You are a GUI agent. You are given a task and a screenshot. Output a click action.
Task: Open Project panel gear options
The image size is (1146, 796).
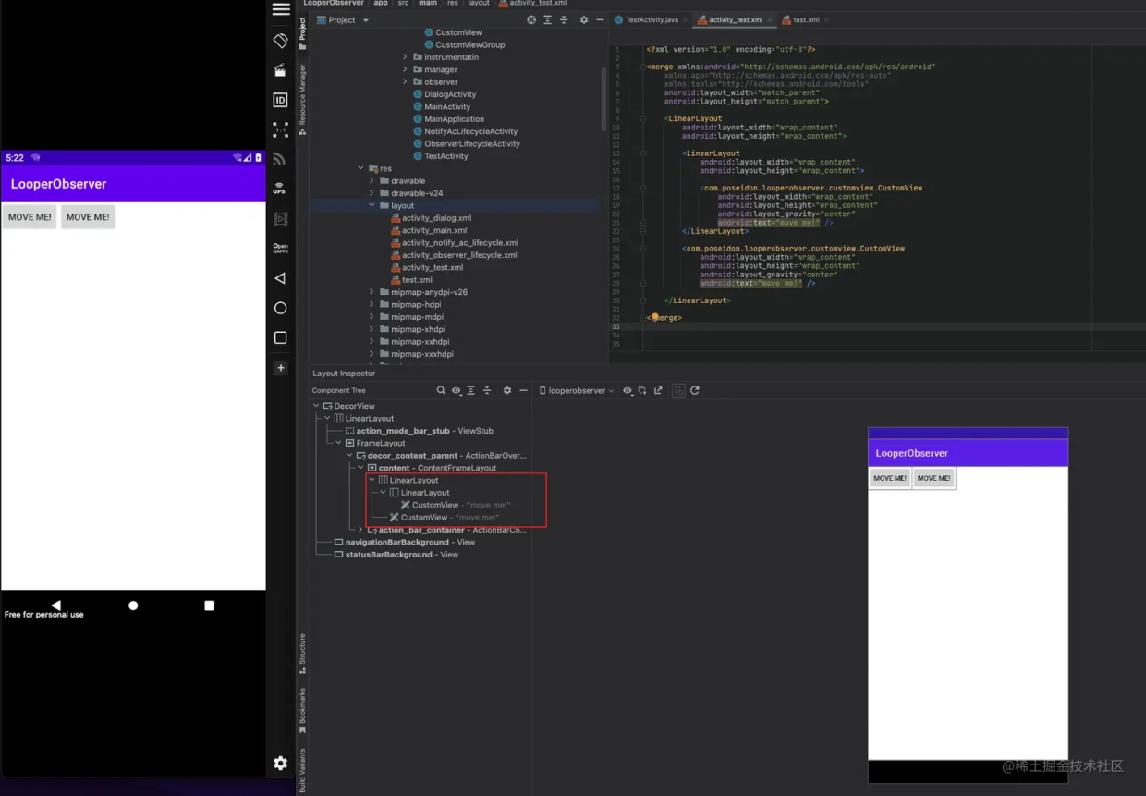[584, 19]
